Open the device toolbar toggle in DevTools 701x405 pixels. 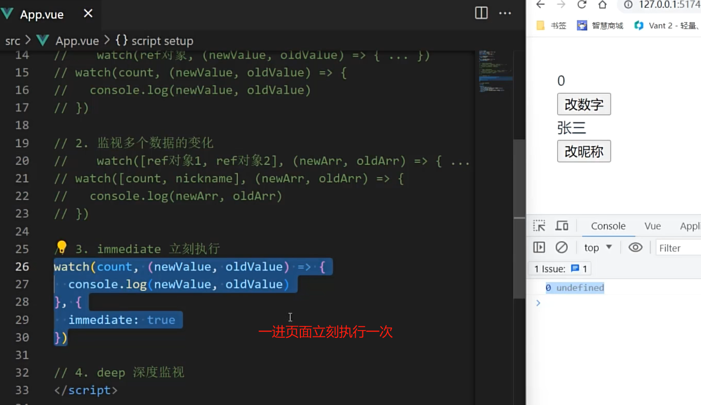tap(562, 226)
